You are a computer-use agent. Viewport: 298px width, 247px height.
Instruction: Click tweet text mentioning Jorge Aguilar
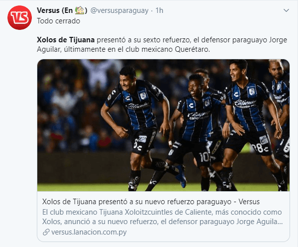(162, 44)
